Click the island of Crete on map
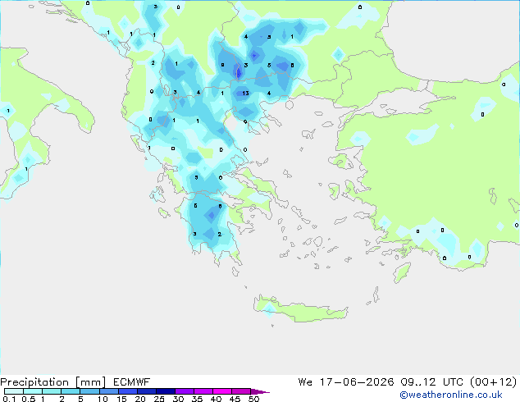520x402 pixels. tap(300, 309)
